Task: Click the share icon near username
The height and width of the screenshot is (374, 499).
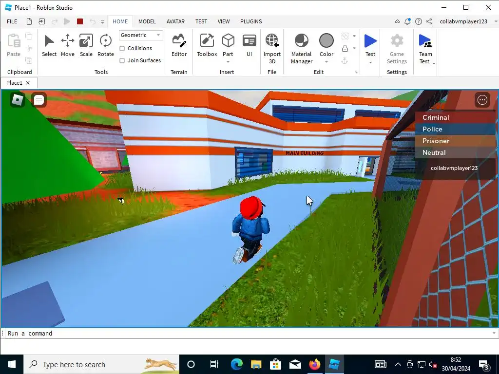Action: (x=429, y=21)
